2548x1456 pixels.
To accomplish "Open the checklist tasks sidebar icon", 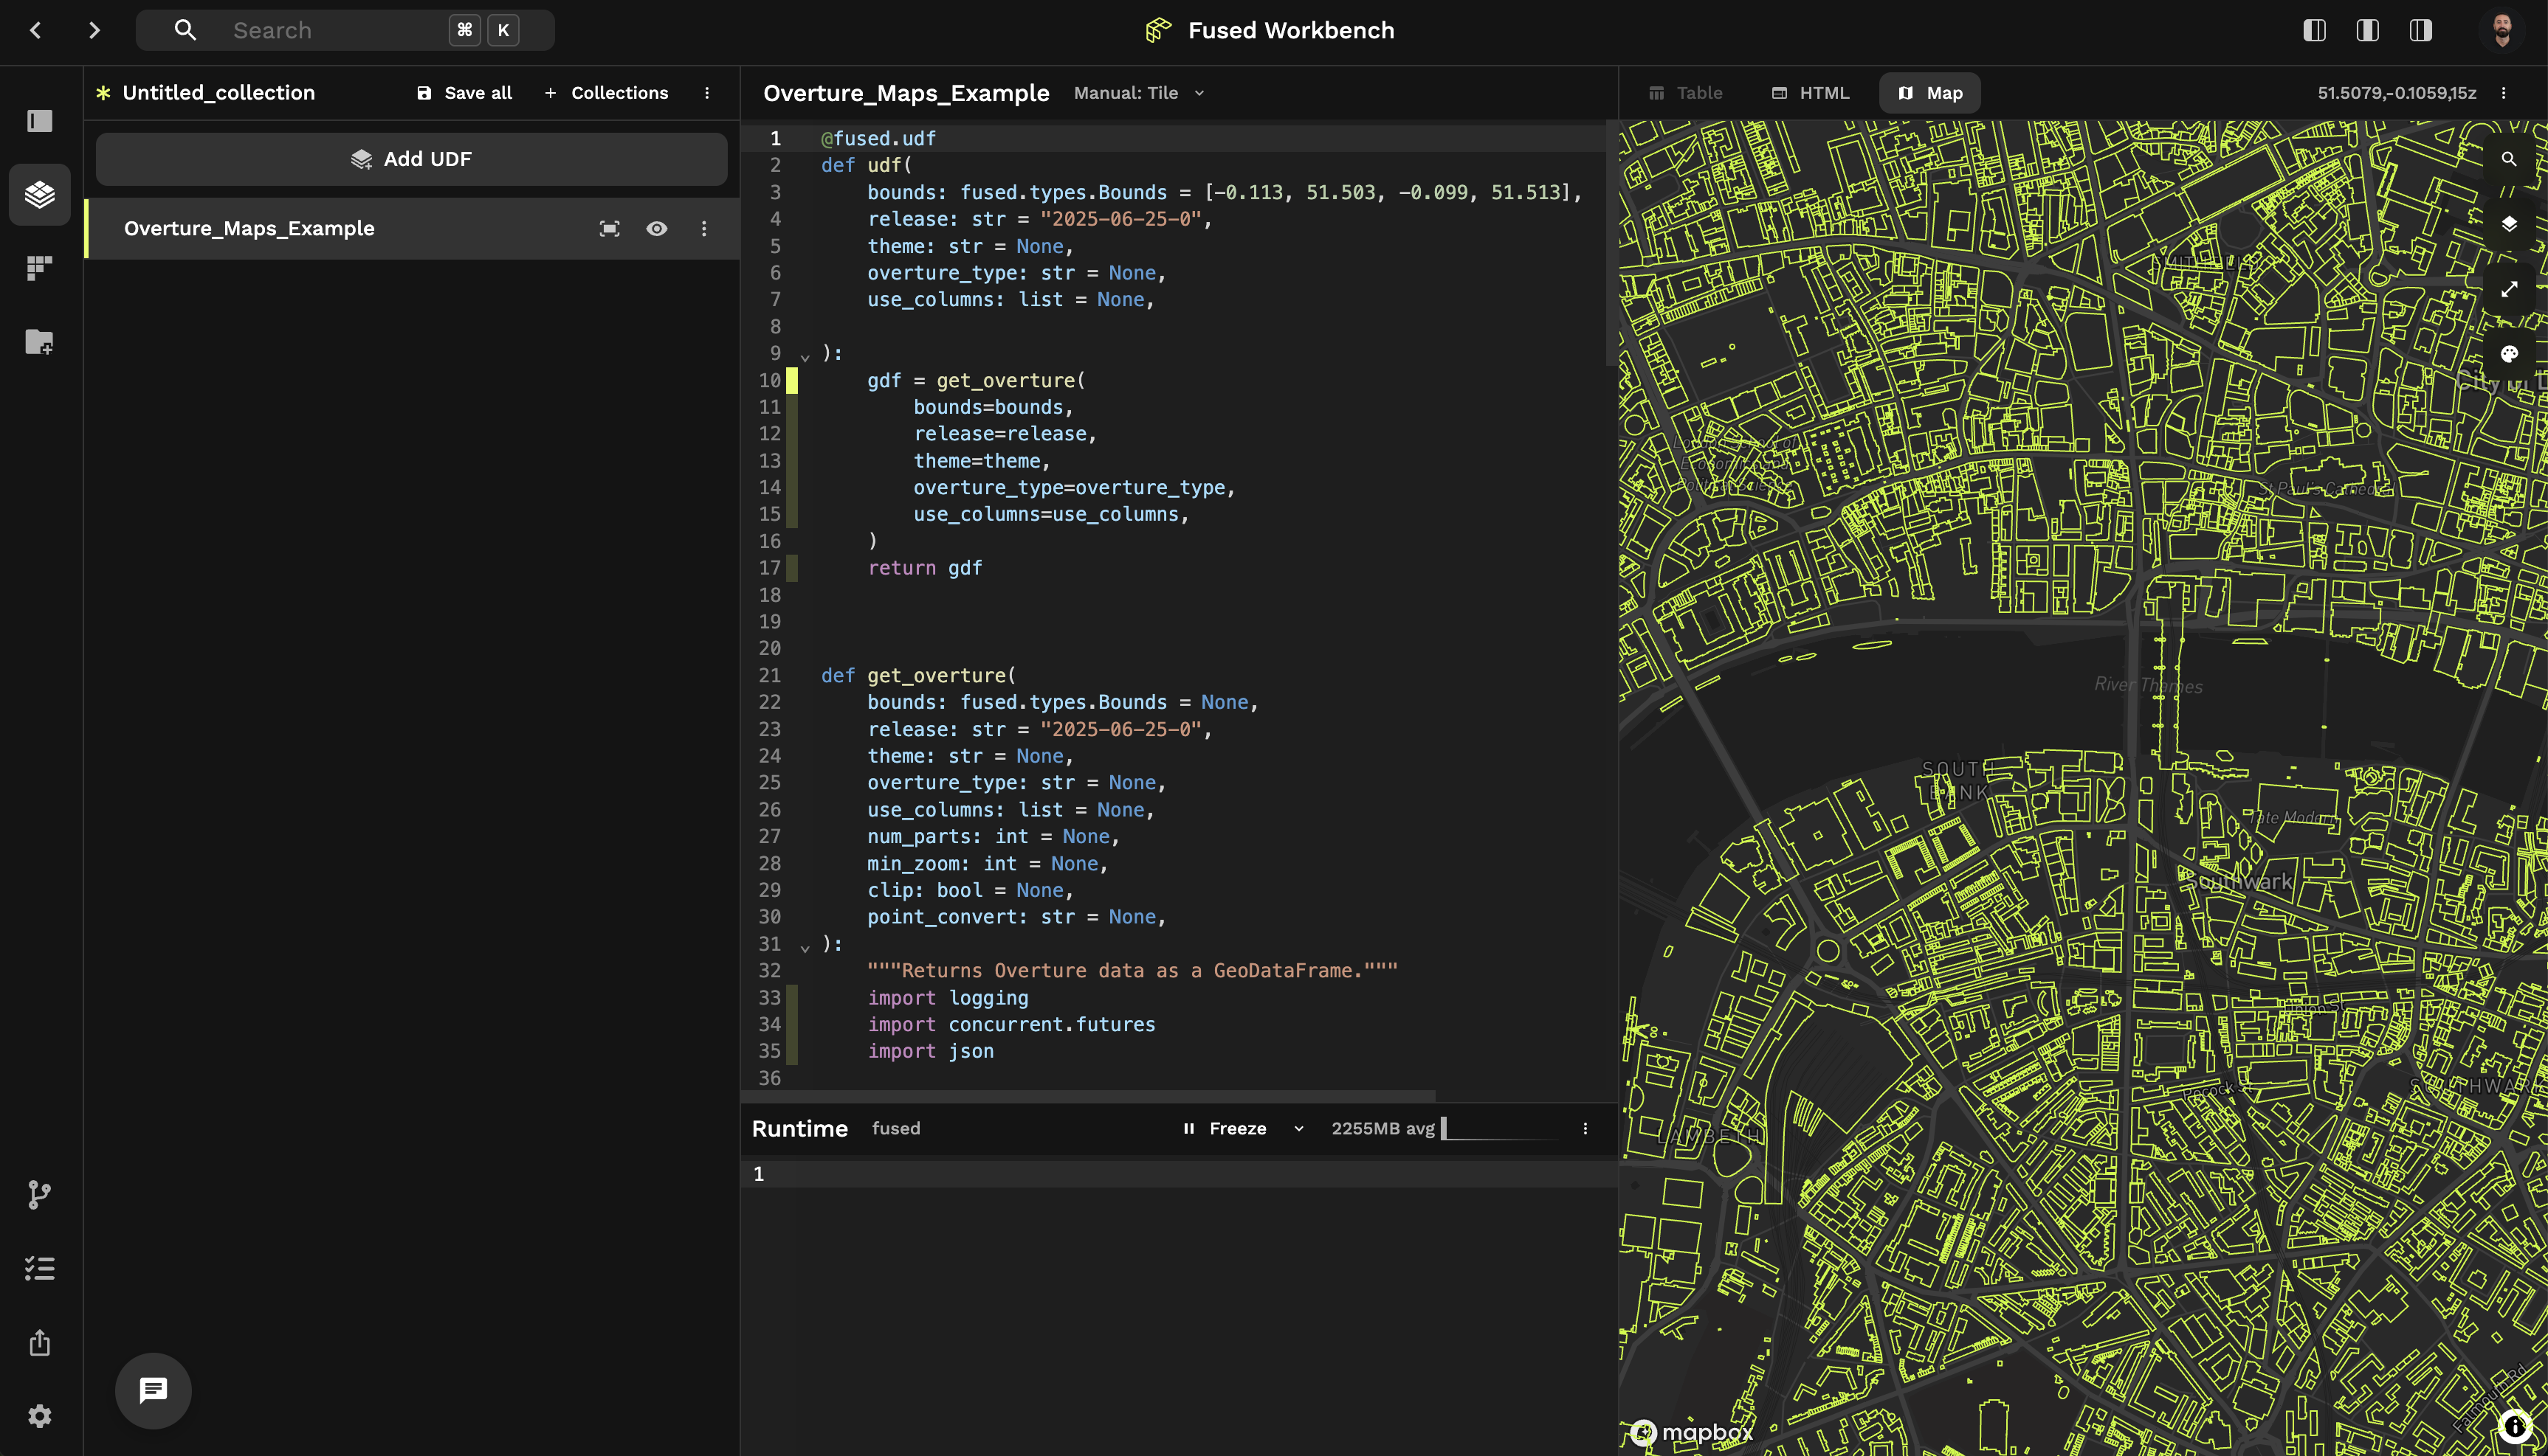I will [40, 1268].
